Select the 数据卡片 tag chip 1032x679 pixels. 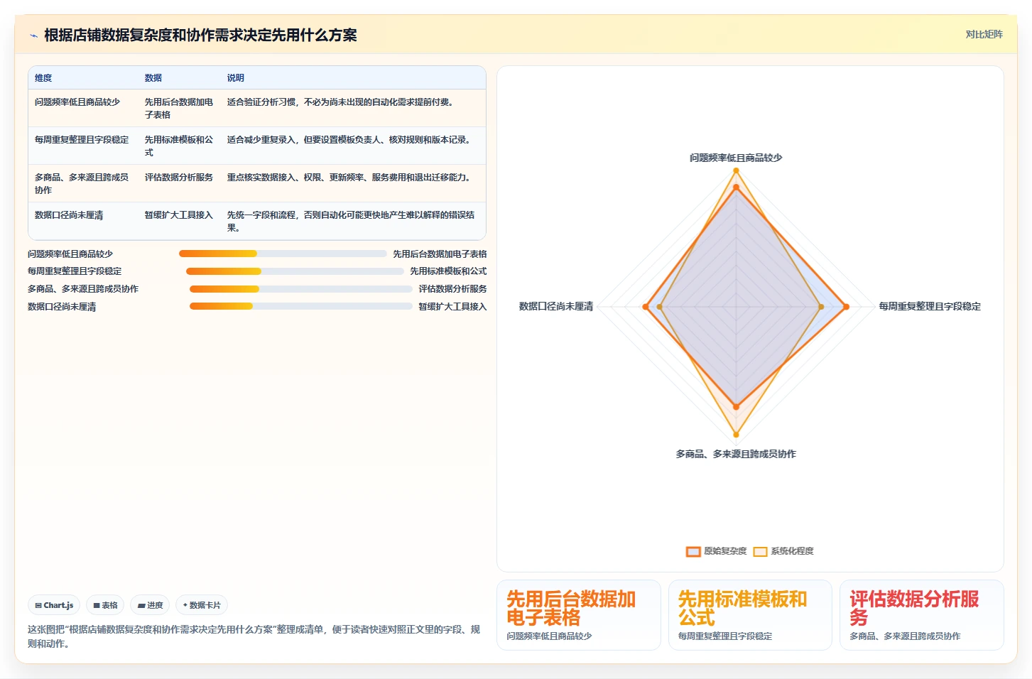(202, 605)
